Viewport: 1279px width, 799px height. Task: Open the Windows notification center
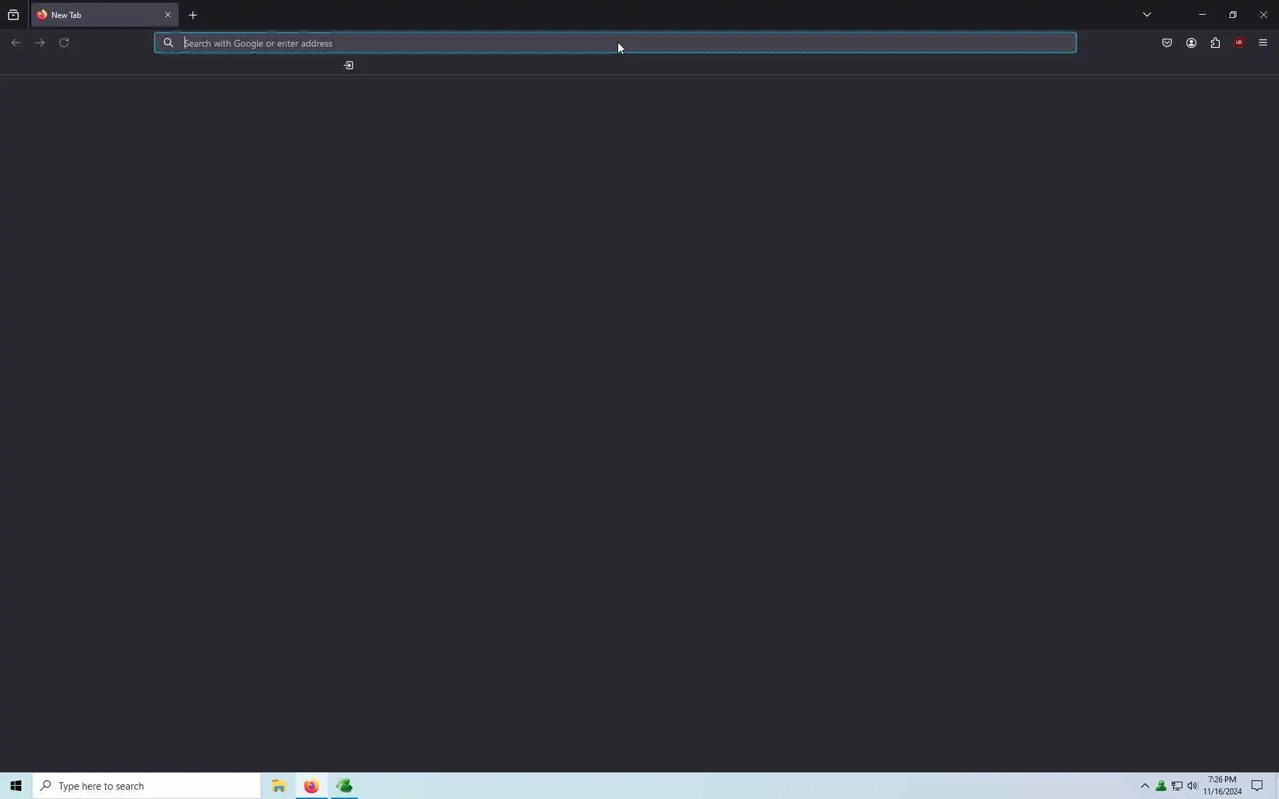click(x=1257, y=786)
